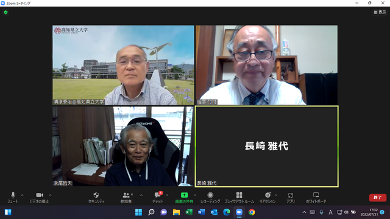Open the Reactions menu

[x=268, y=198]
